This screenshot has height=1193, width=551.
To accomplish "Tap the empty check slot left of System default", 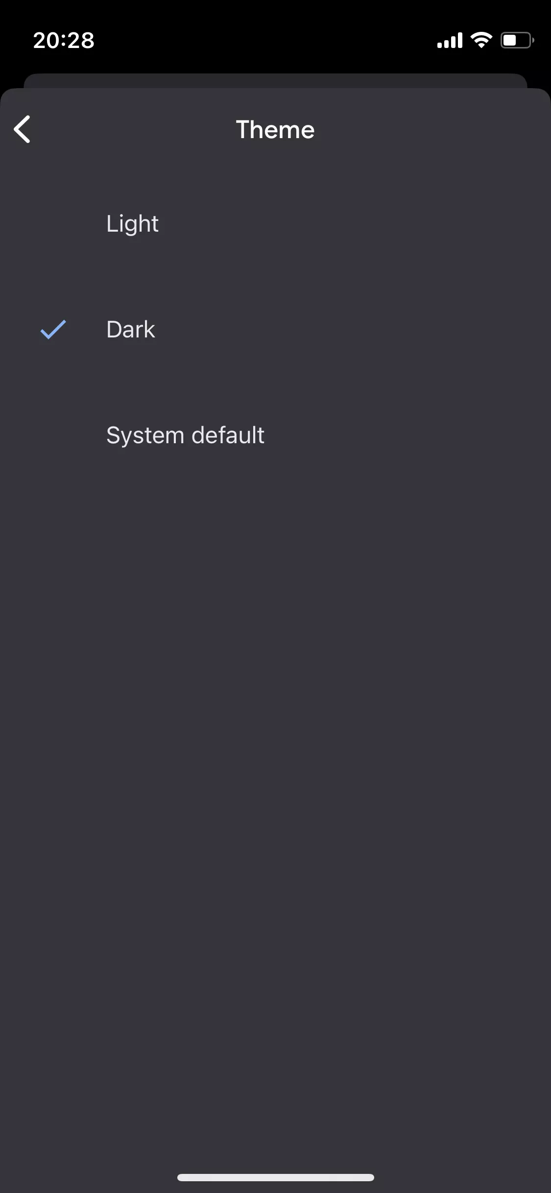I will coord(53,435).
